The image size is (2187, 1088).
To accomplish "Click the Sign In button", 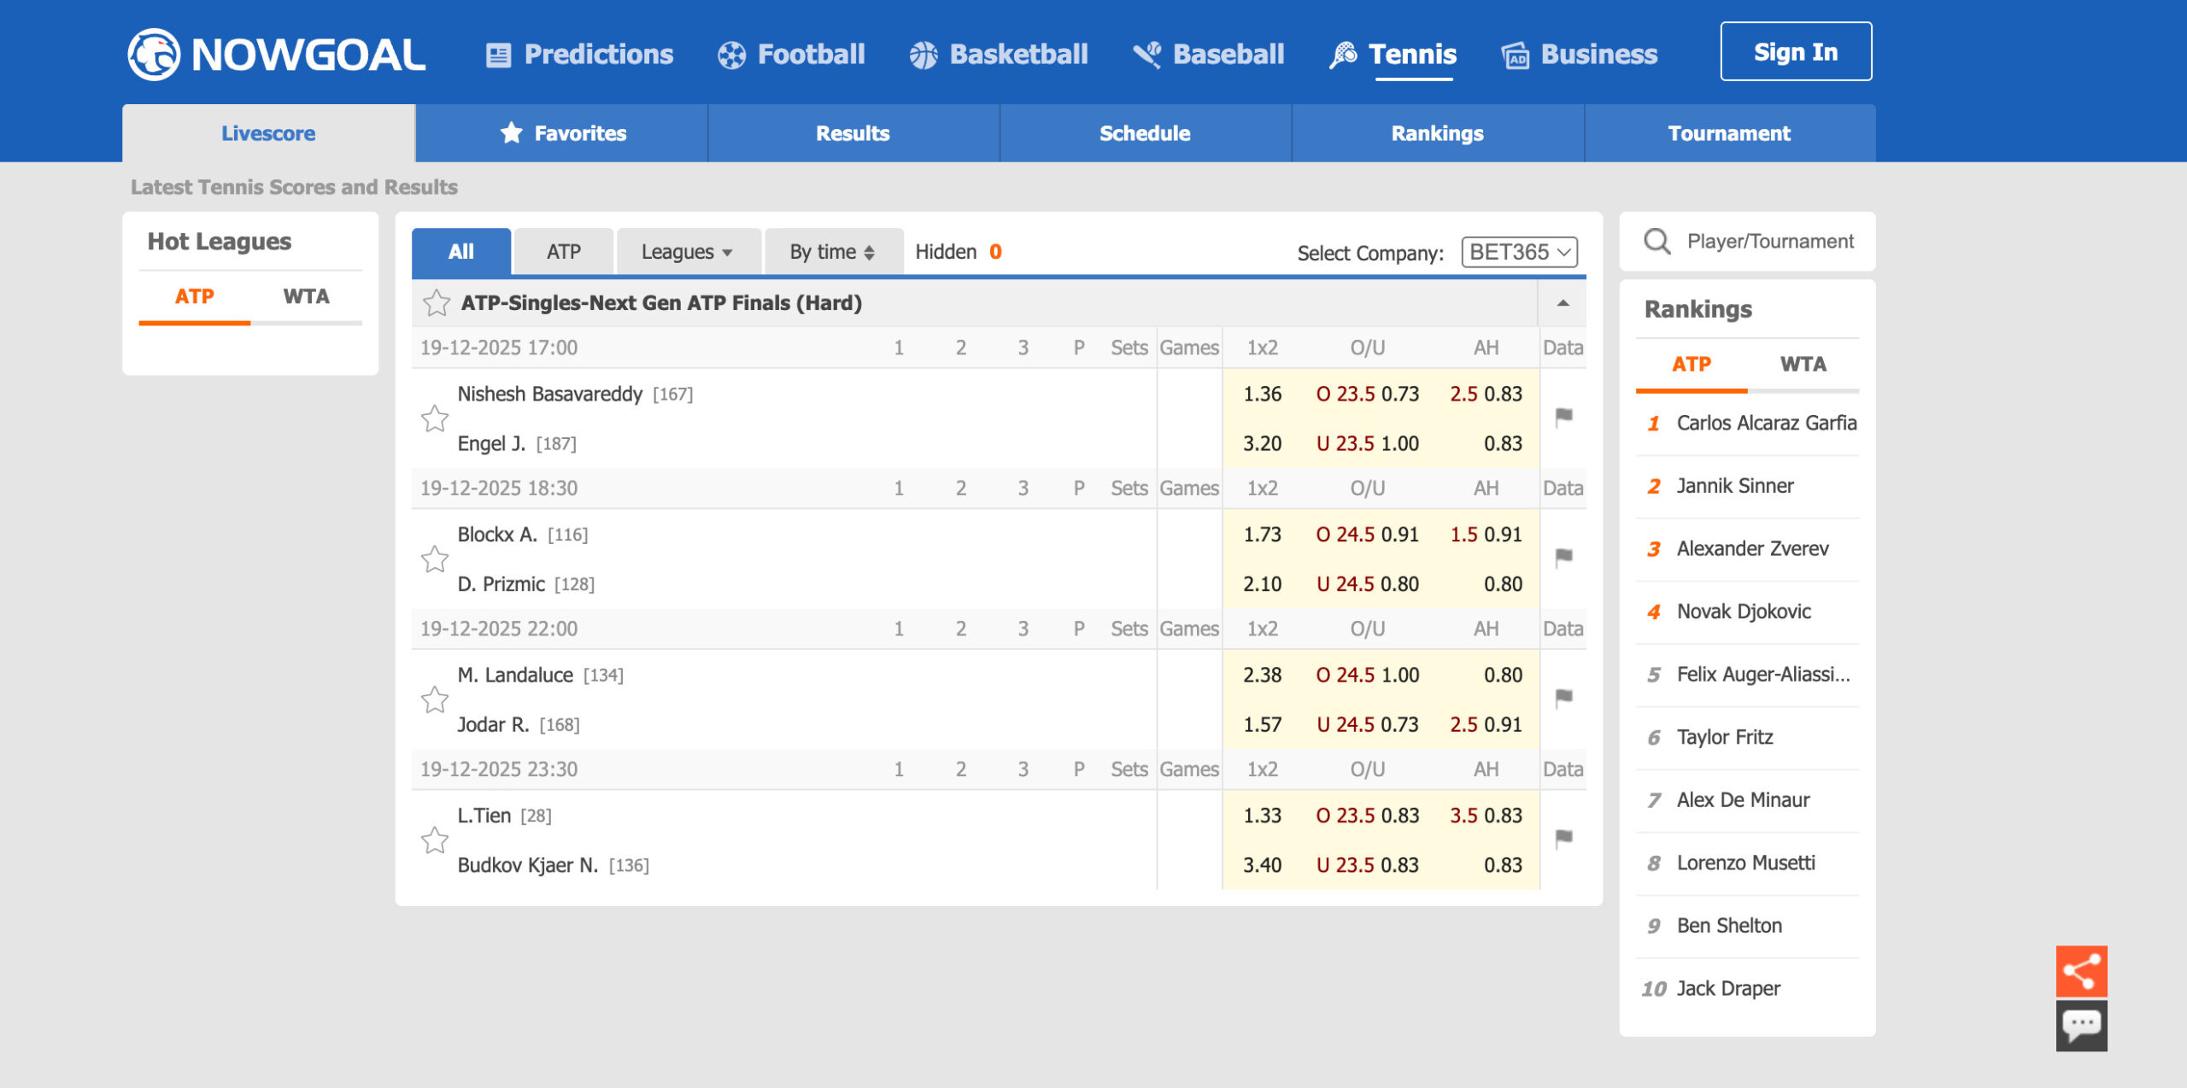I will click(x=1795, y=51).
